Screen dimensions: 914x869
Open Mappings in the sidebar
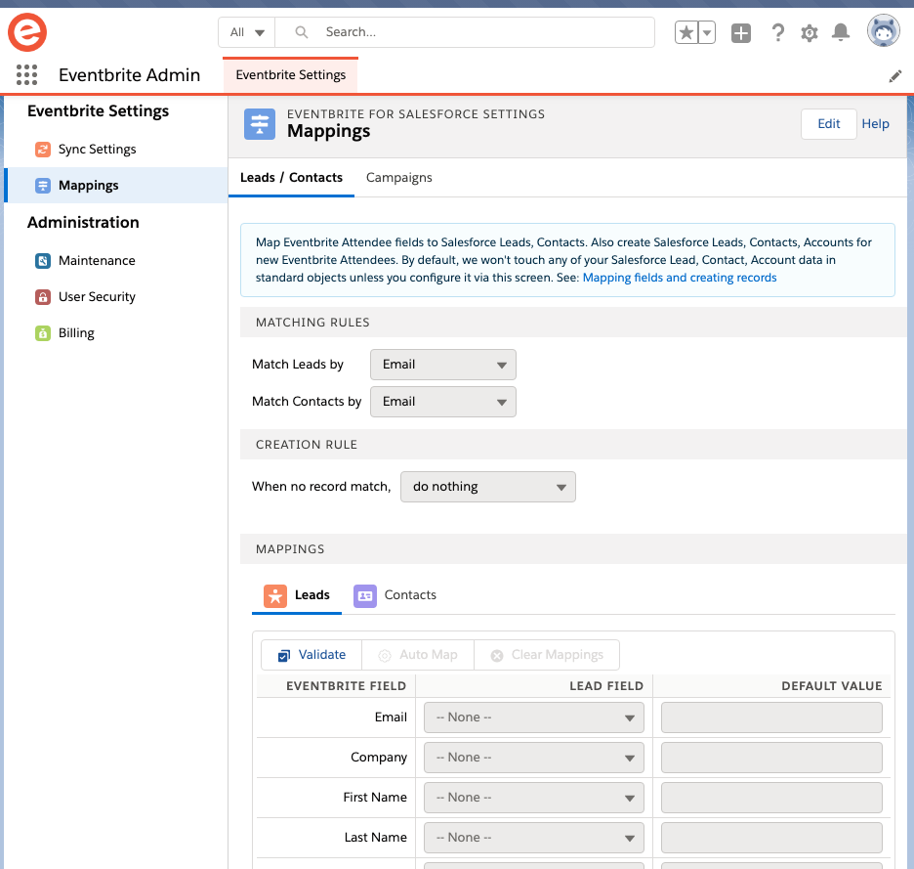coord(115,186)
